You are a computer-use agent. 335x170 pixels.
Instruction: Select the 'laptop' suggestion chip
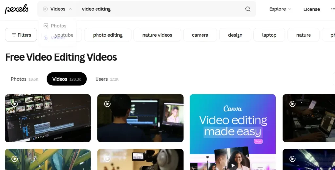[269, 35]
